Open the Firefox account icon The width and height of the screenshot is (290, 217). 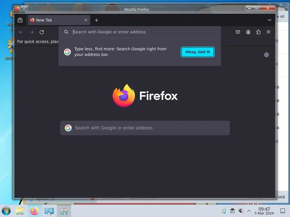tap(248, 32)
